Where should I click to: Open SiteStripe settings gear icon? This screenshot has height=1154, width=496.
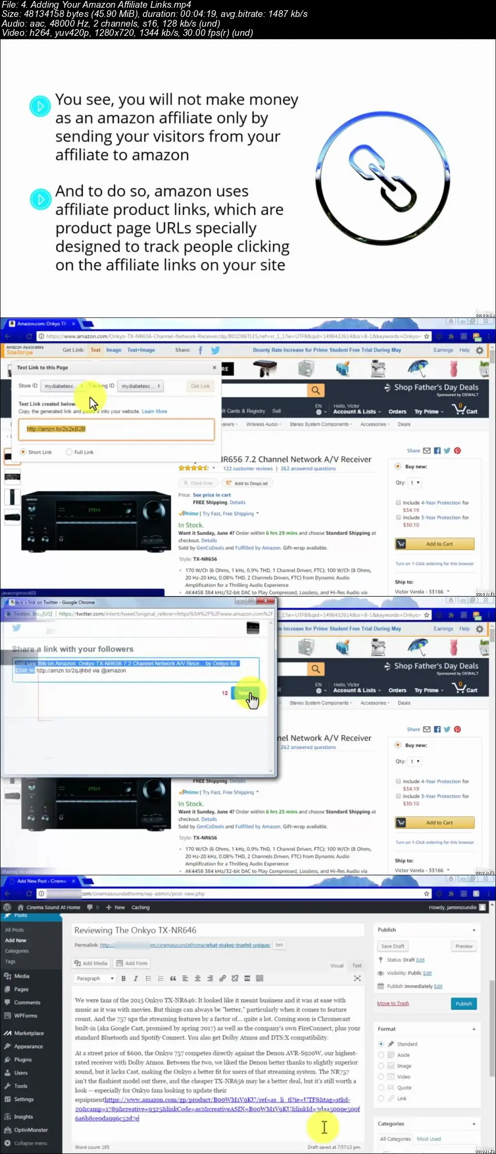tap(480, 350)
